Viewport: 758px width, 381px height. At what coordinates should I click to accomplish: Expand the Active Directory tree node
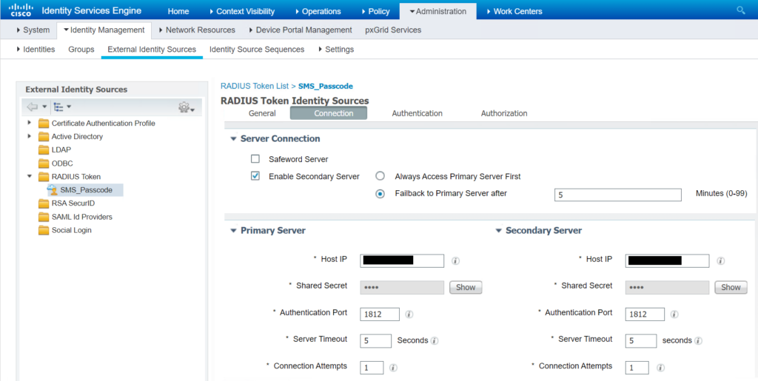[x=30, y=137]
